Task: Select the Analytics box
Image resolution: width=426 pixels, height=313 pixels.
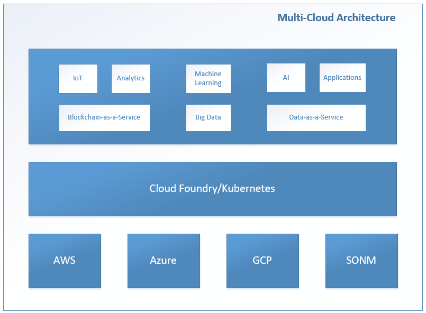Action: coord(131,79)
